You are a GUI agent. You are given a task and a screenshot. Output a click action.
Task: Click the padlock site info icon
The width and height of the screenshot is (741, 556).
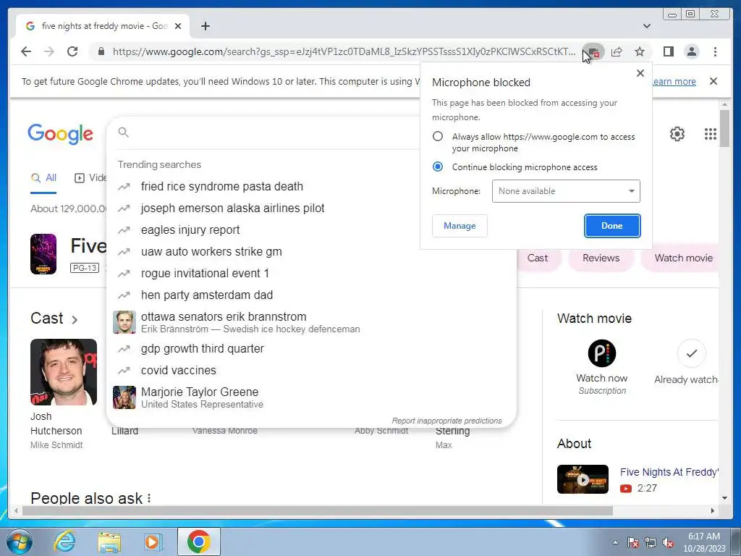coord(101,51)
